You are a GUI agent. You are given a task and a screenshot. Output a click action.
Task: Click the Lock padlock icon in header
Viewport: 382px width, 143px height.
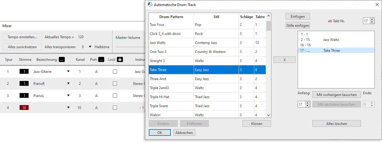pyautogui.click(x=120, y=60)
